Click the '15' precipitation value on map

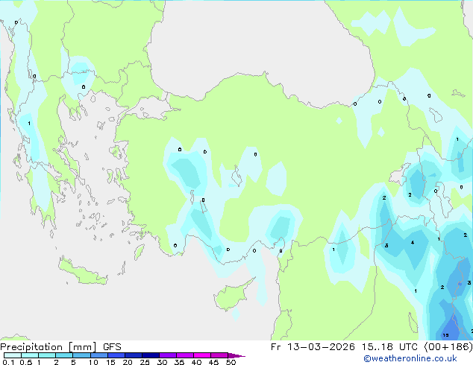point(445,335)
